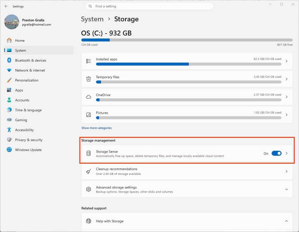Click the Preston Gralla account name
Image resolution: width=299 pixels, height=232 pixels.
coord(33,20)
